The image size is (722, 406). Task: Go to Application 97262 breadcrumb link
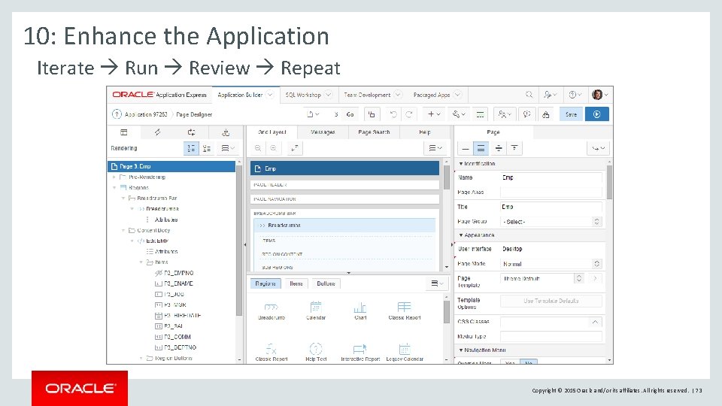(x=146, y=114)
